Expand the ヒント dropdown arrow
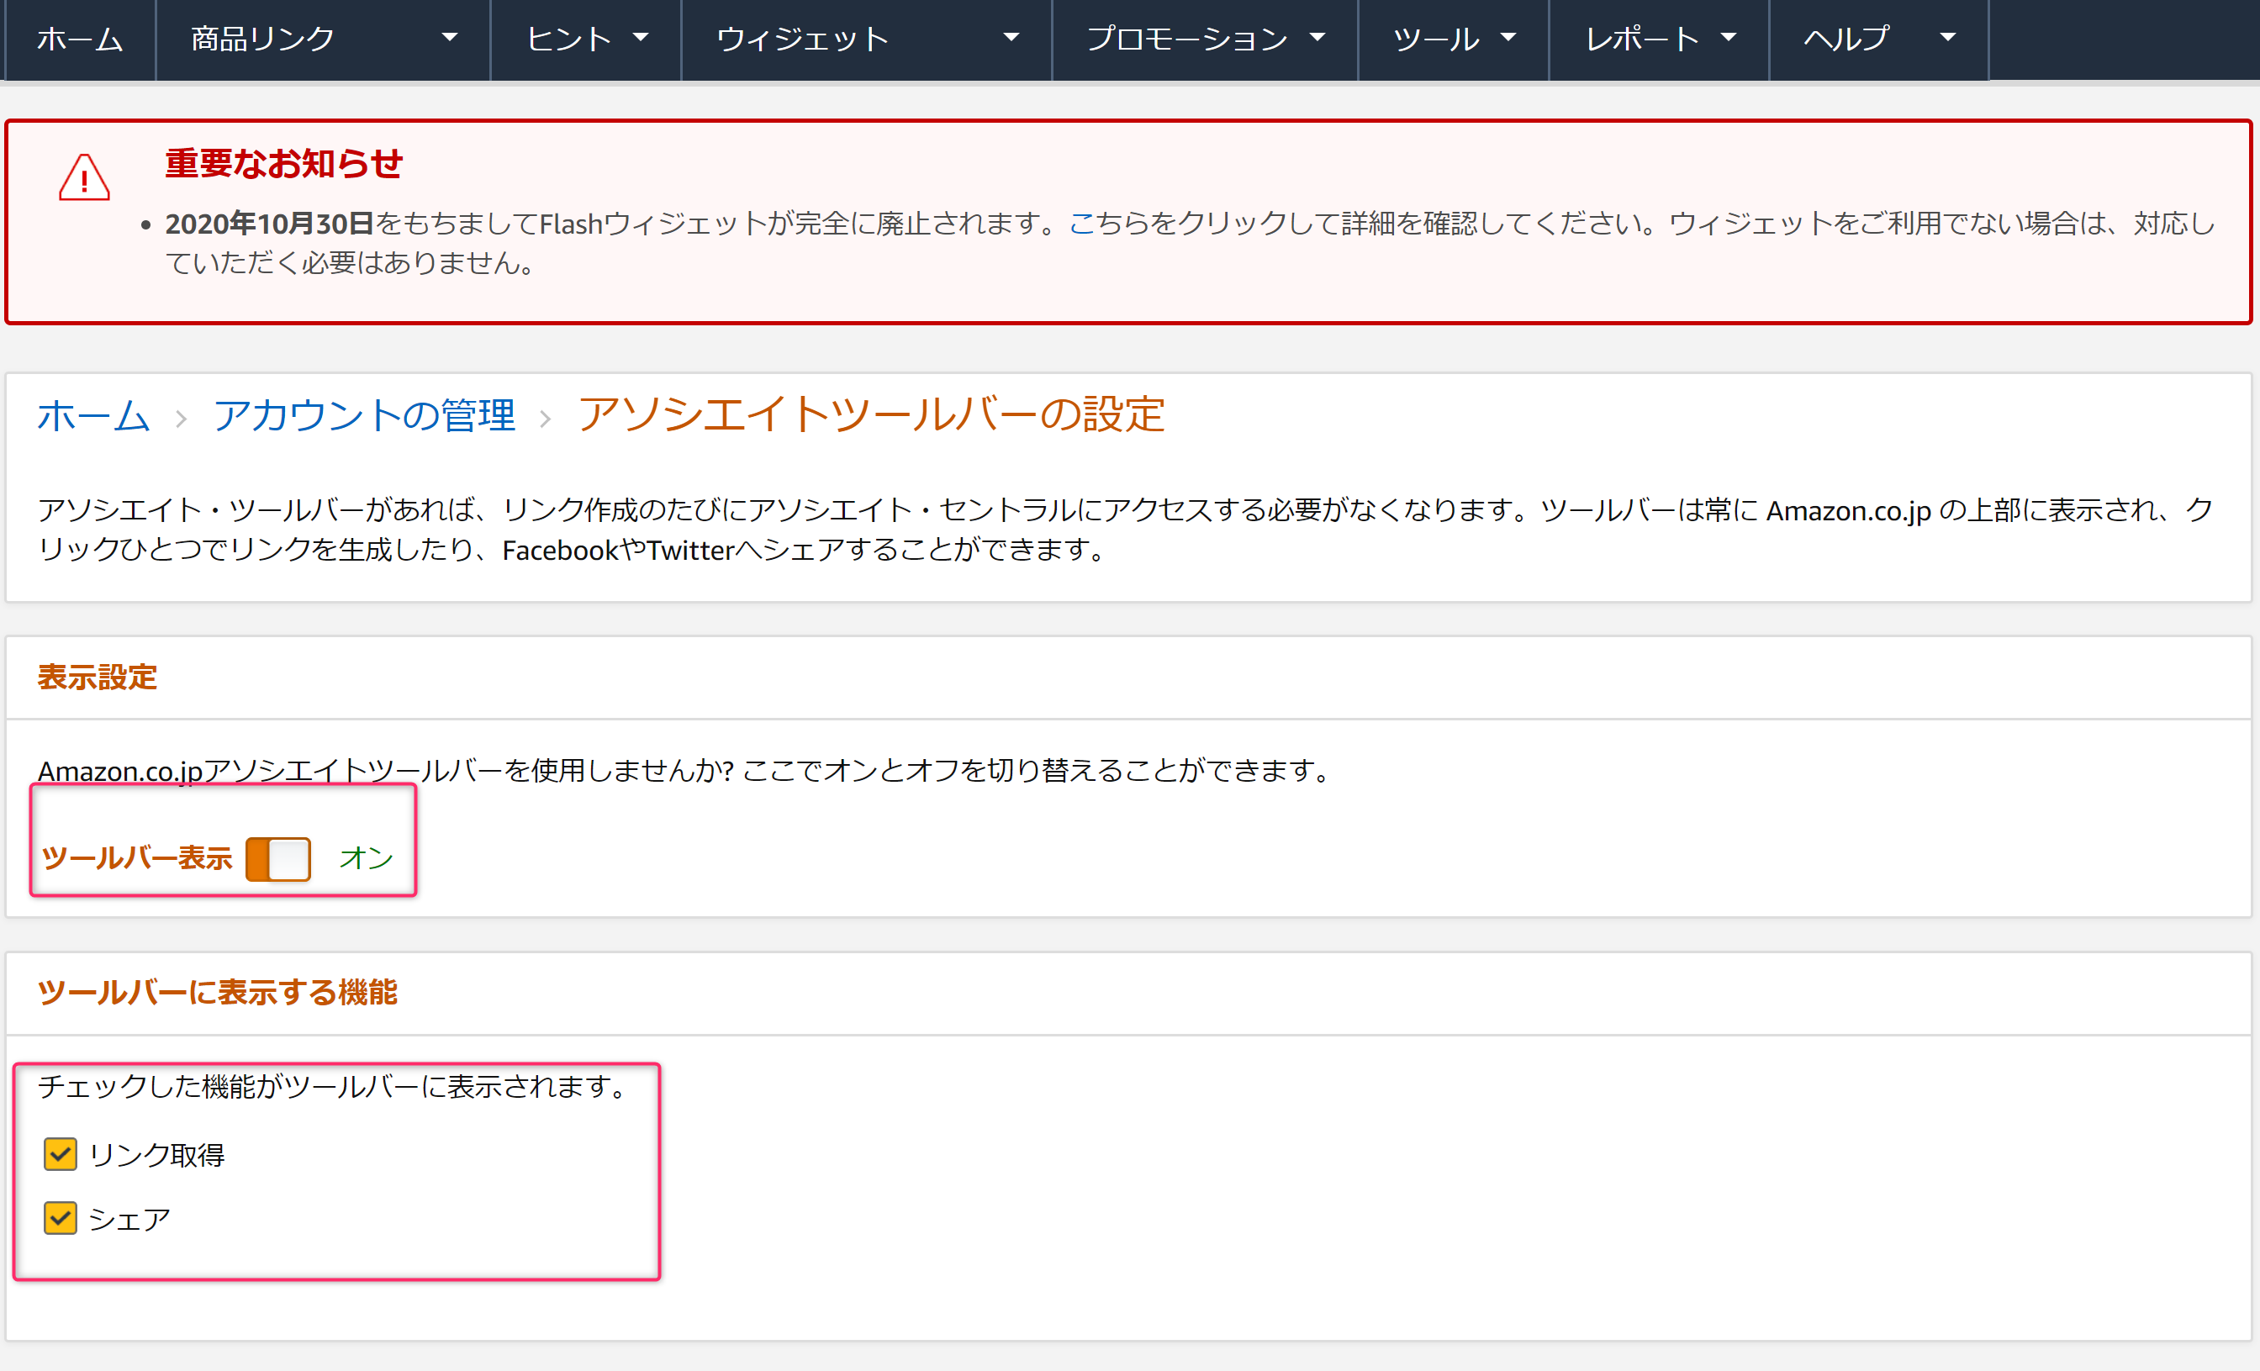2260x1371 pixels. (642, 38)
